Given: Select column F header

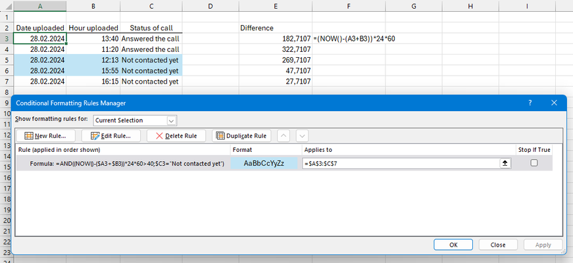Looking at the screenshot, I should (349, 6).
